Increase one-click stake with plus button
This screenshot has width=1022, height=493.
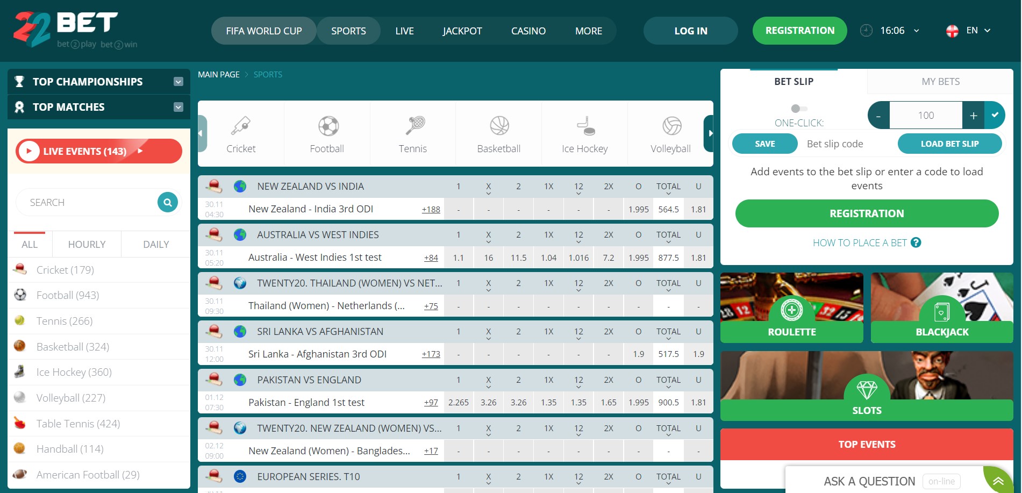click(x=973, y=115)
